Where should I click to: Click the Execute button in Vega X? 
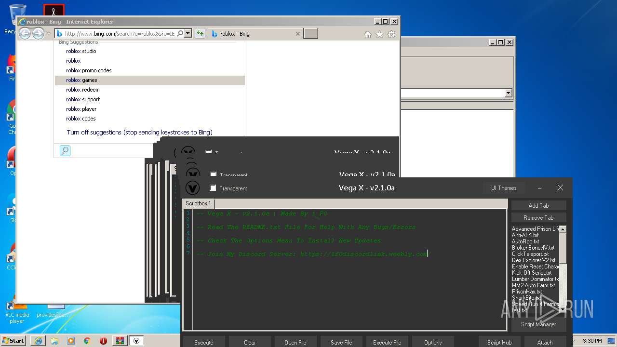203,342
